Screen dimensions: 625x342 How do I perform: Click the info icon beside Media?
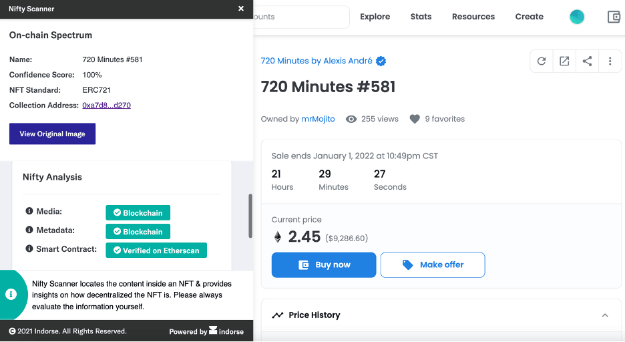click(x=29, y=211)
